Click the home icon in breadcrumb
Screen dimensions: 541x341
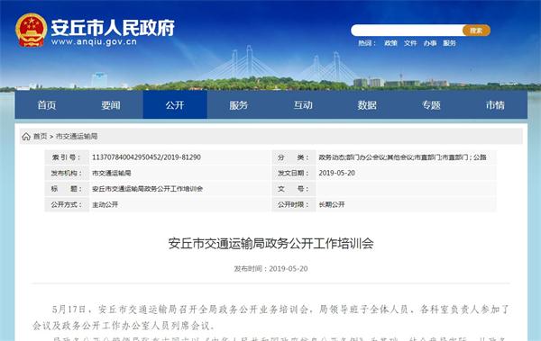point(26,137)
